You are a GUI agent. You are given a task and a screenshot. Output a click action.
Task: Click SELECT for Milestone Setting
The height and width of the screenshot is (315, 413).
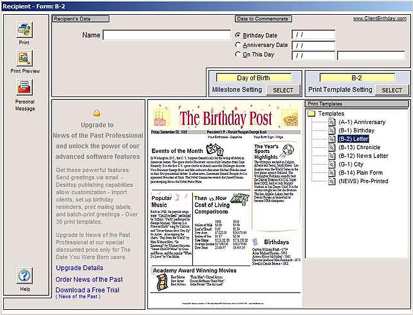(x=283, y=90)
